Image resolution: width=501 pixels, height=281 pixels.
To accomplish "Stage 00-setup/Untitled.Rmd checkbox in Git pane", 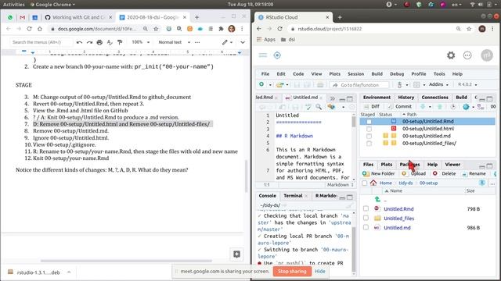I will point(369,122).
